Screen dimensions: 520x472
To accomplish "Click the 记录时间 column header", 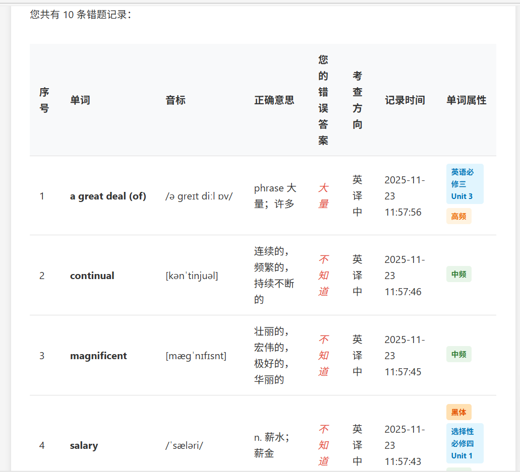I will click(x=405, y=100).
